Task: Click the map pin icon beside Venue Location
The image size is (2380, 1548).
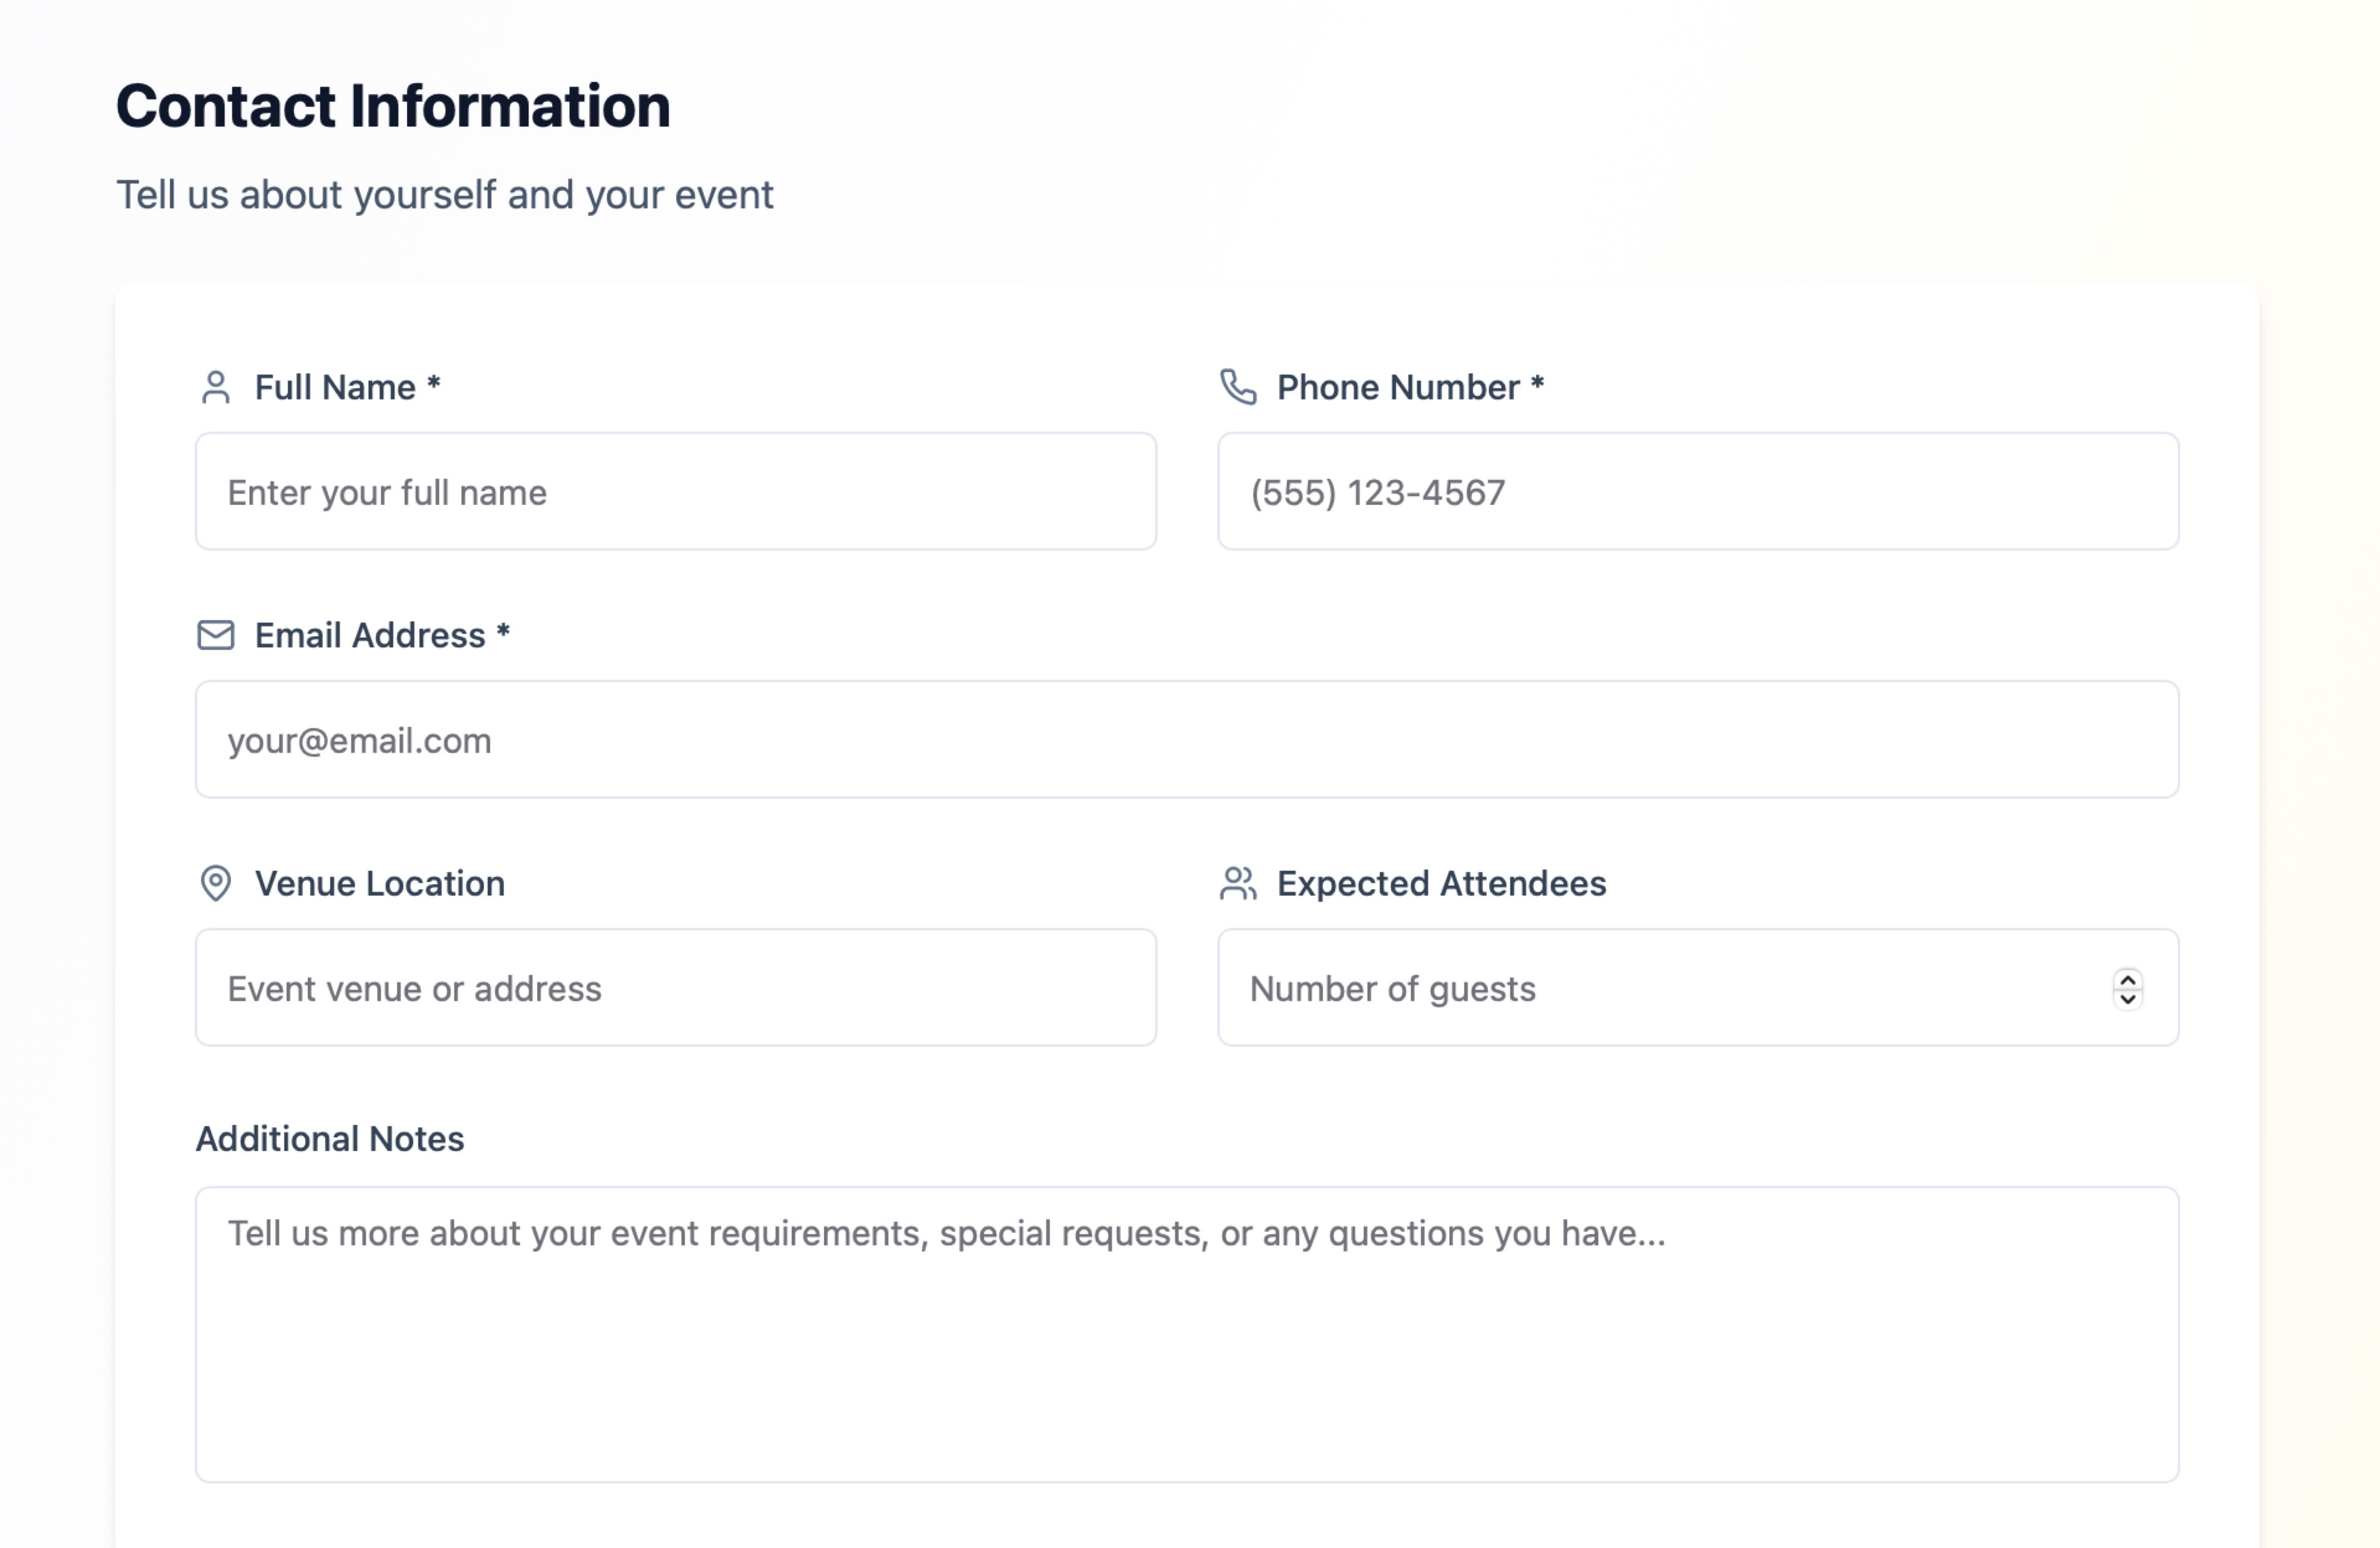Action: point(216,883)
